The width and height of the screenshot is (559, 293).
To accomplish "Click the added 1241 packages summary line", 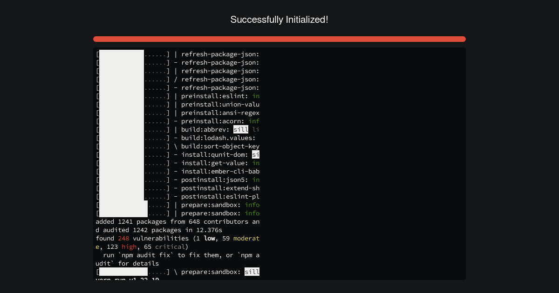I will tap(177, 221).
